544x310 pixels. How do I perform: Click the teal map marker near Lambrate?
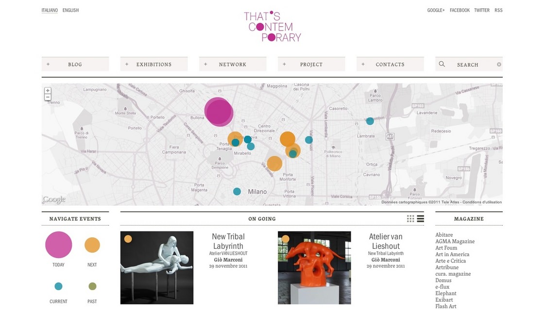pyautogui.click(x=370, y=121)
